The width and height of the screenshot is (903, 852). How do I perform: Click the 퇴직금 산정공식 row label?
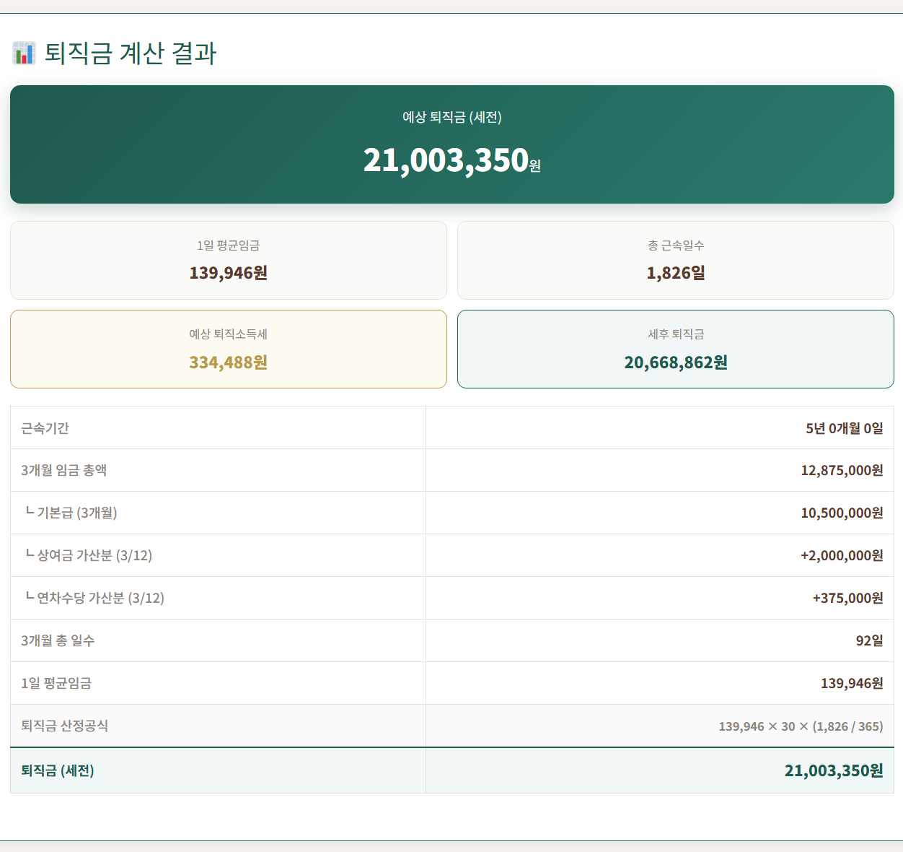(65, 726)
